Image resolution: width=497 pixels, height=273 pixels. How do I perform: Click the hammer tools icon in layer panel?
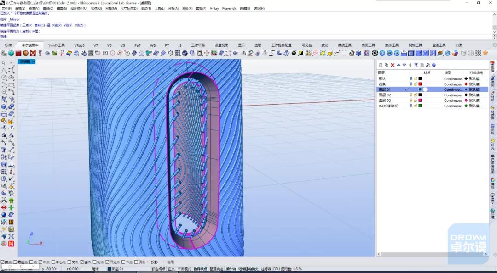click(428, 65)
